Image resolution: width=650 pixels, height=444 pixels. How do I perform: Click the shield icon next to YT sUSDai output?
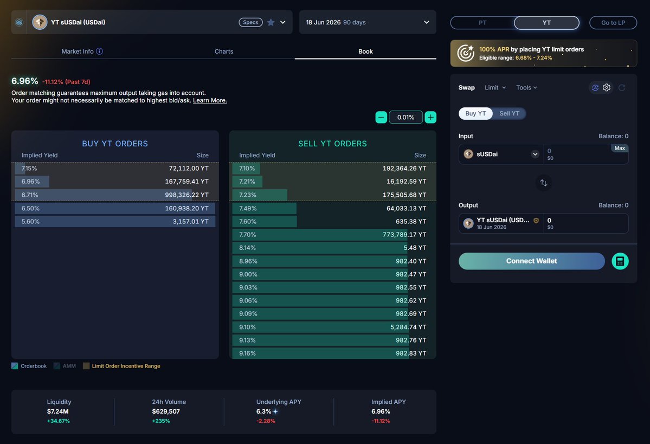pos(536,221)
